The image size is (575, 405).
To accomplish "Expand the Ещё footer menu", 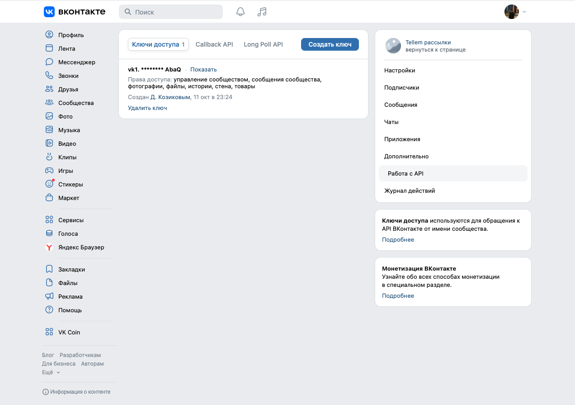I will [x=51, y=372].
